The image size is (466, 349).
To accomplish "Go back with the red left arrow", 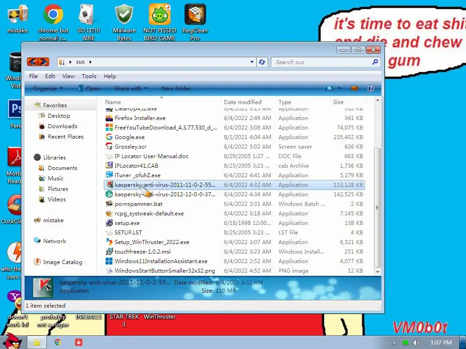I will (33, 62).
